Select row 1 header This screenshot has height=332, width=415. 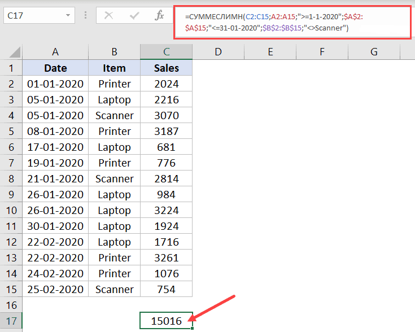click(x=11, y=68)
